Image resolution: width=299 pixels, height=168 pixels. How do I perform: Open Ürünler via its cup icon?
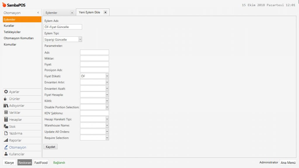coord(6,99)
